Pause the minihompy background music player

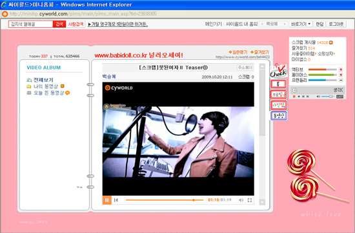[294, 97]
